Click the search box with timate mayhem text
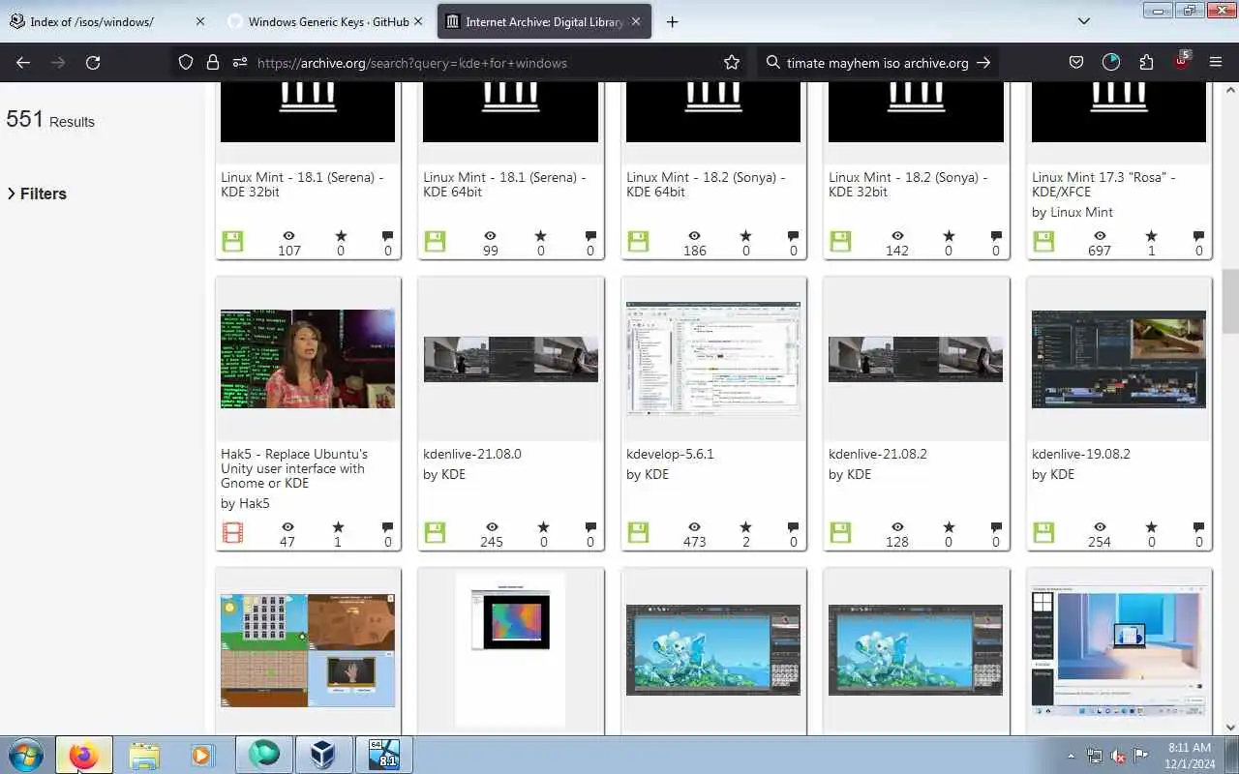 click(x=877, y=62)
